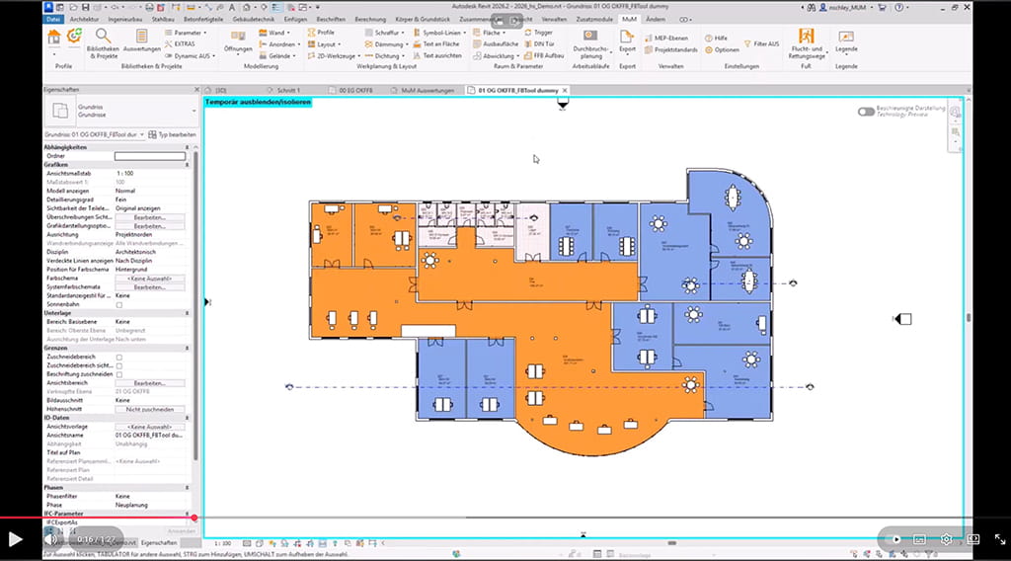Close the 01 OG OKFFB_FBTool dummy tab
The height and width of the screenshot is (561, 1011).
565,90
